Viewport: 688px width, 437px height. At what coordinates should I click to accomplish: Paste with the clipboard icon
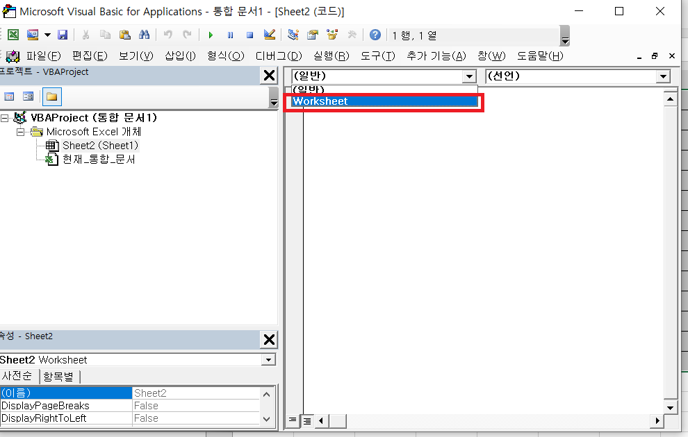tap(125, 35)
